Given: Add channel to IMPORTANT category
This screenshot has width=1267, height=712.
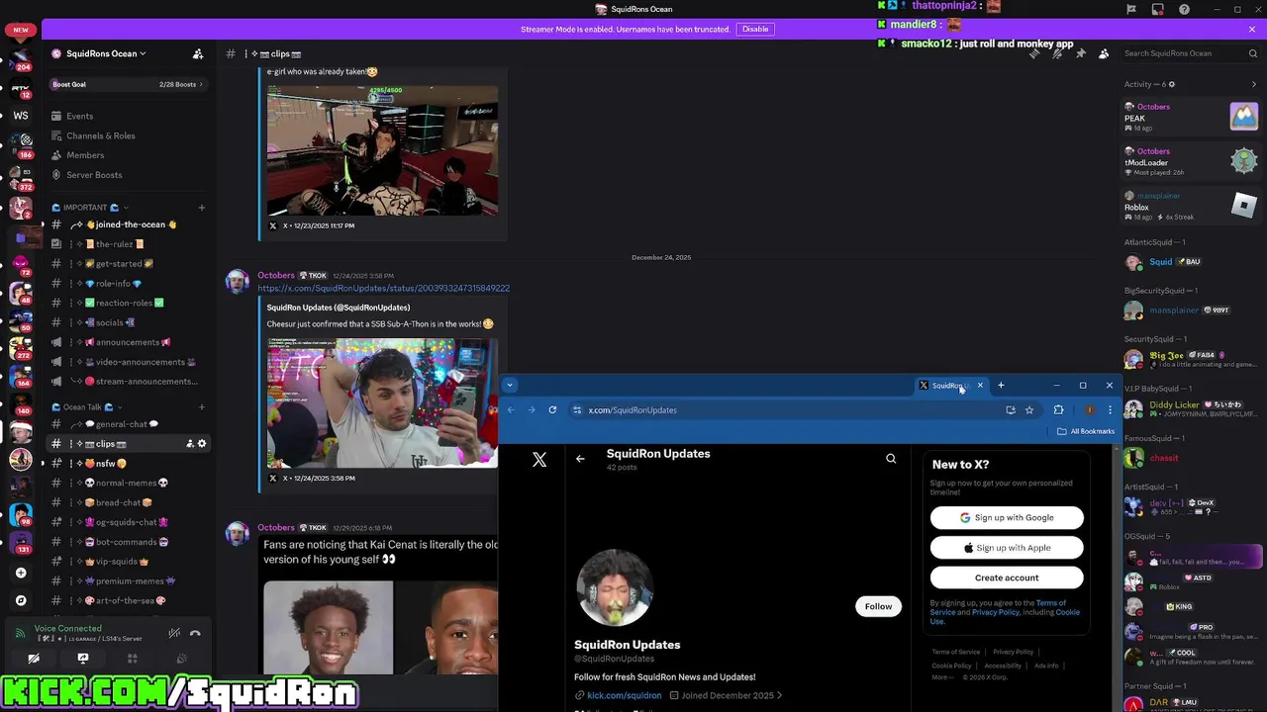Looking at the screenshot, I should coord(202,208).
